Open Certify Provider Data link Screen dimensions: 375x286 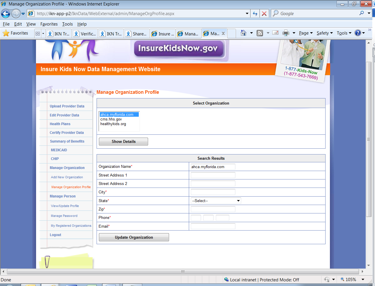coord(67,133)
